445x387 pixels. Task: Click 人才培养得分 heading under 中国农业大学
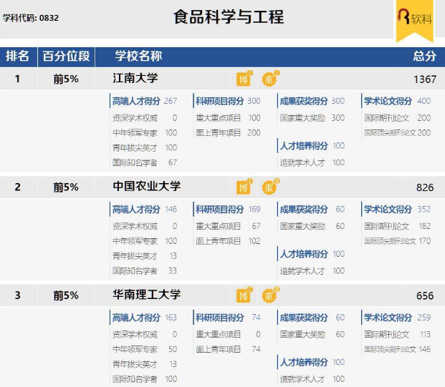click(x=304, y=254)
